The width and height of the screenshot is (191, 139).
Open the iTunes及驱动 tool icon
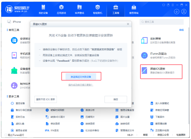(x=144, y=56)
